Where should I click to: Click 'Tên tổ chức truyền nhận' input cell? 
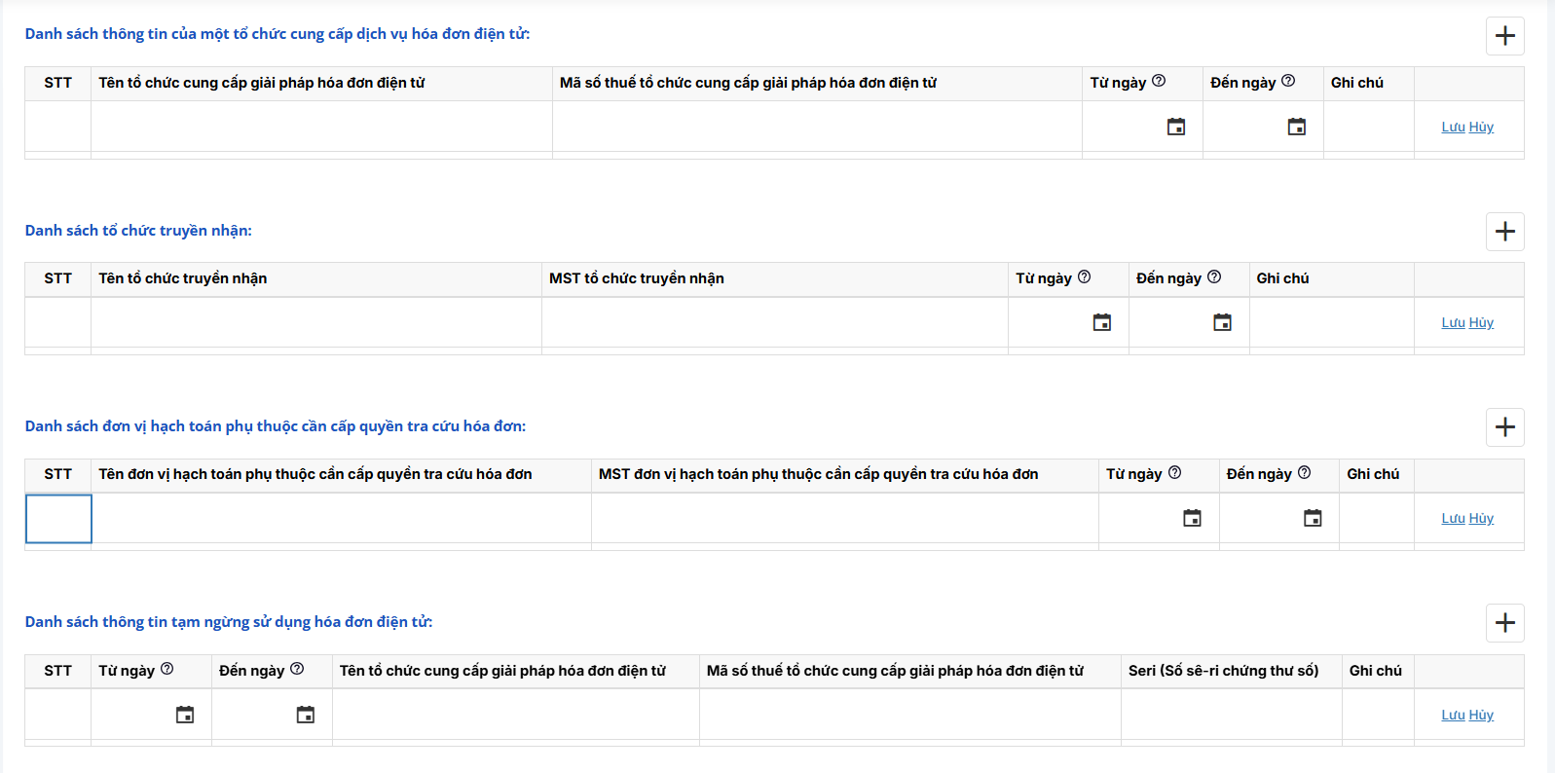(x=315, y=322)
